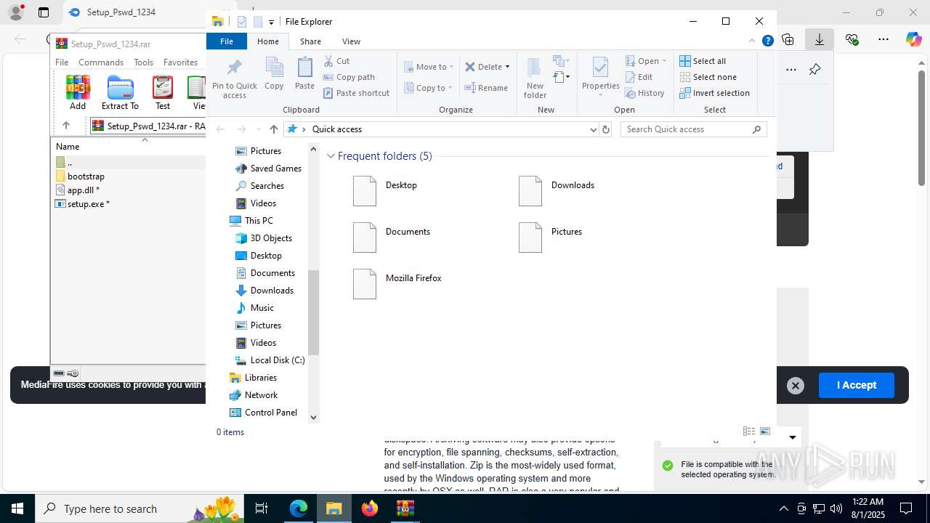This screenshot has height=523, width=930.
Task: Click Select all in the ribbon
Action: pyautogui.click(x=703, y=61)
